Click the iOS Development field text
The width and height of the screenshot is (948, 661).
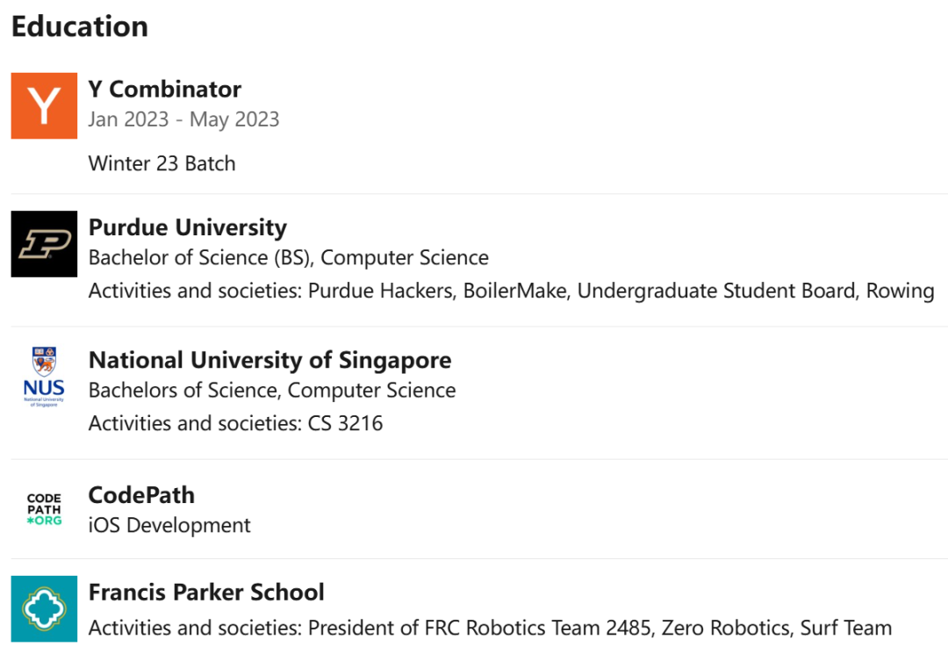(169, 525)
